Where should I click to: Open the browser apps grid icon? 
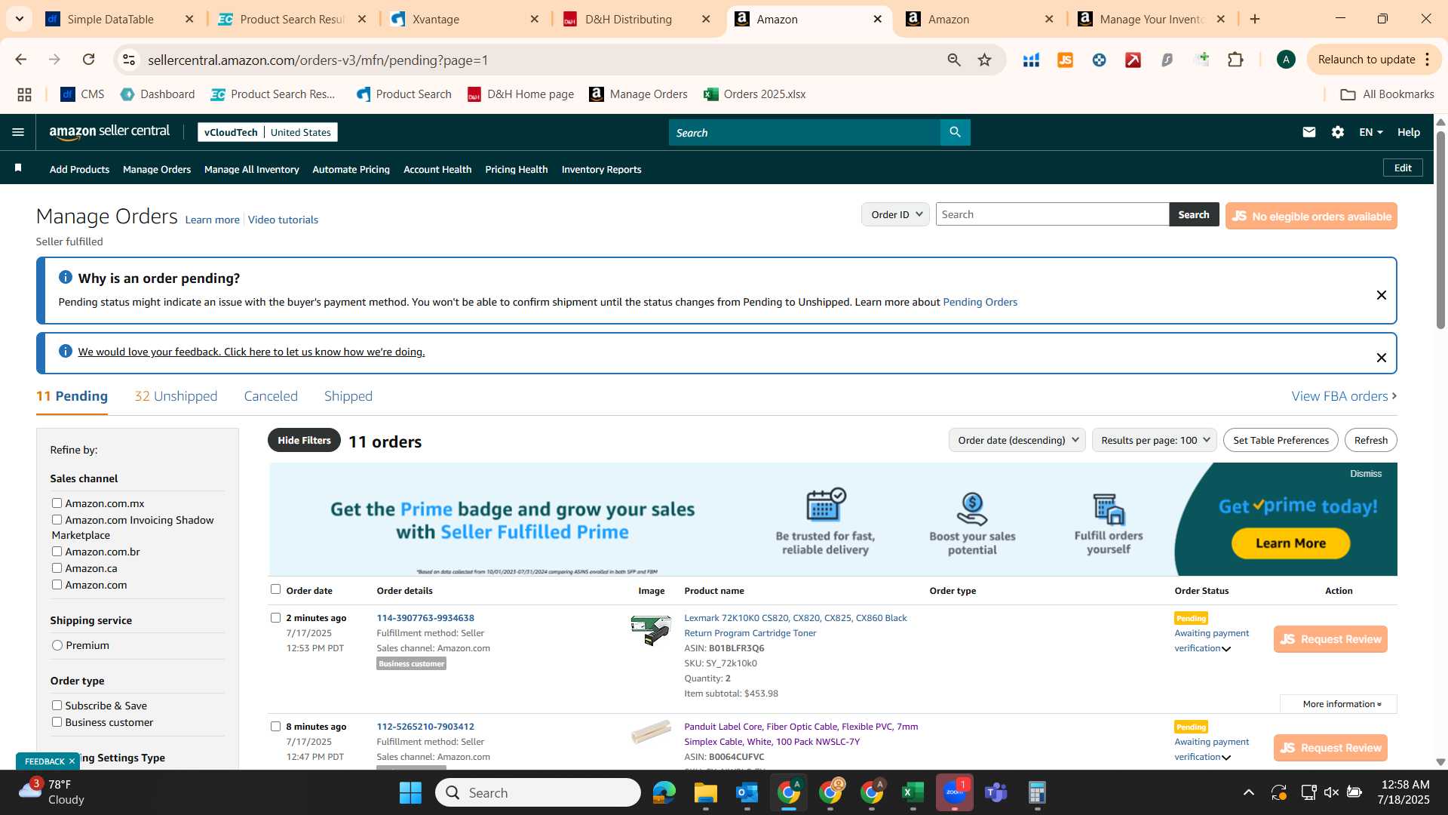(24, 94)
